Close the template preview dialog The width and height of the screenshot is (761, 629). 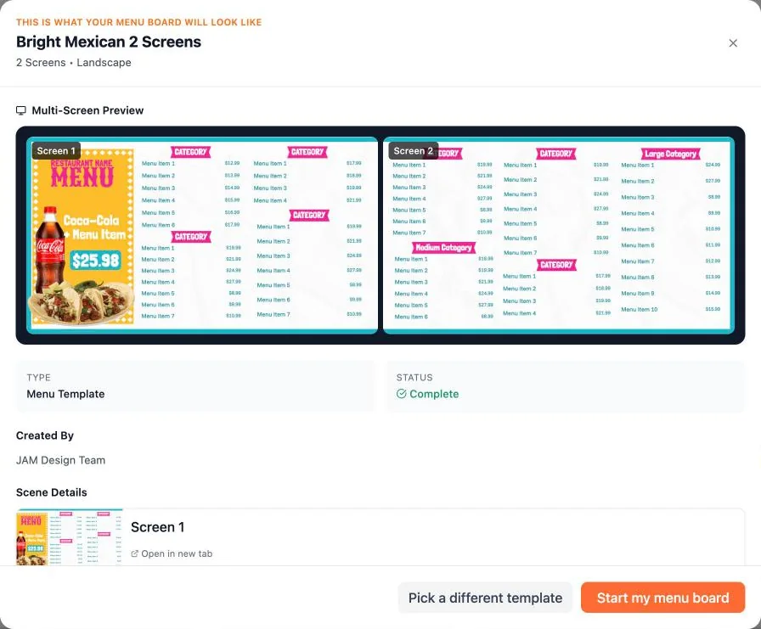tap(733, 43)
